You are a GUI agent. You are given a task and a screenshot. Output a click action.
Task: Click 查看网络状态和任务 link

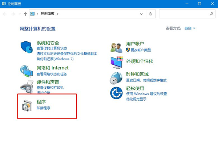coord(52,74)
